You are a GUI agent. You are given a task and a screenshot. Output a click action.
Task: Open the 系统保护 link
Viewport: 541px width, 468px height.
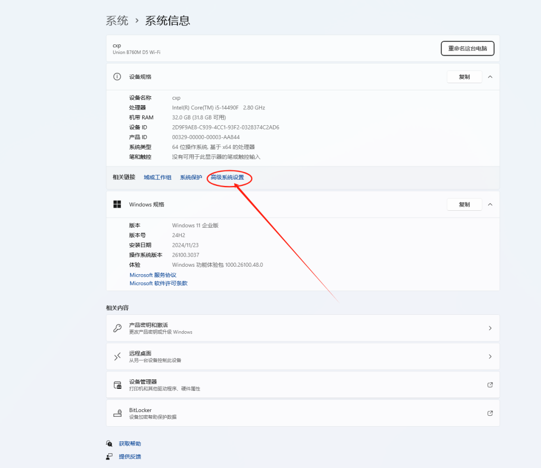click(x=191, y=177)
